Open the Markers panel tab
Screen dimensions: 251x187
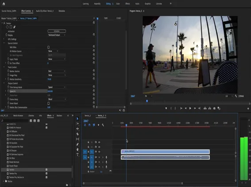point(59,116)
